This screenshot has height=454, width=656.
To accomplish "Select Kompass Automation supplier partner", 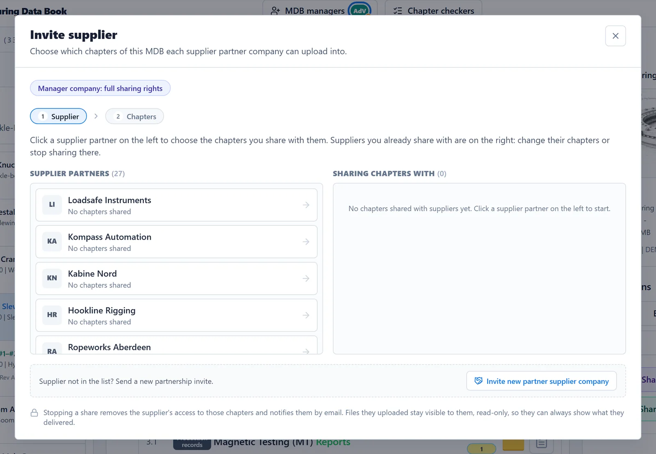I will (x=176, y=242).
